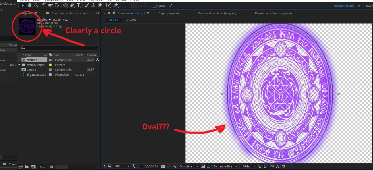
Task: Click El gato_nte.psd lavender label swatch
Action: pos(50,75)
